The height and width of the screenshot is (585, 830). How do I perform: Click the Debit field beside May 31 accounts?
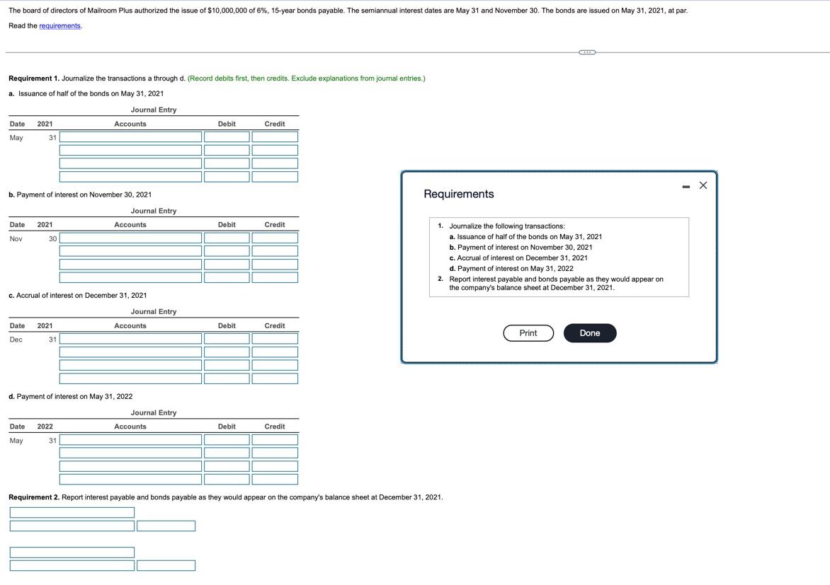coord(227,136)
